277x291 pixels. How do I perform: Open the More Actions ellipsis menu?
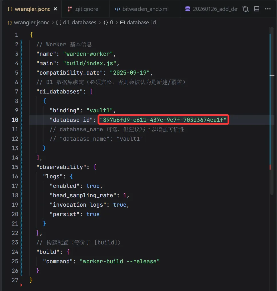pos(268,9)
